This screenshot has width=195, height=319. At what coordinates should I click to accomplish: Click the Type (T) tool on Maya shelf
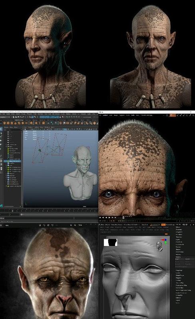coord(40,123)
